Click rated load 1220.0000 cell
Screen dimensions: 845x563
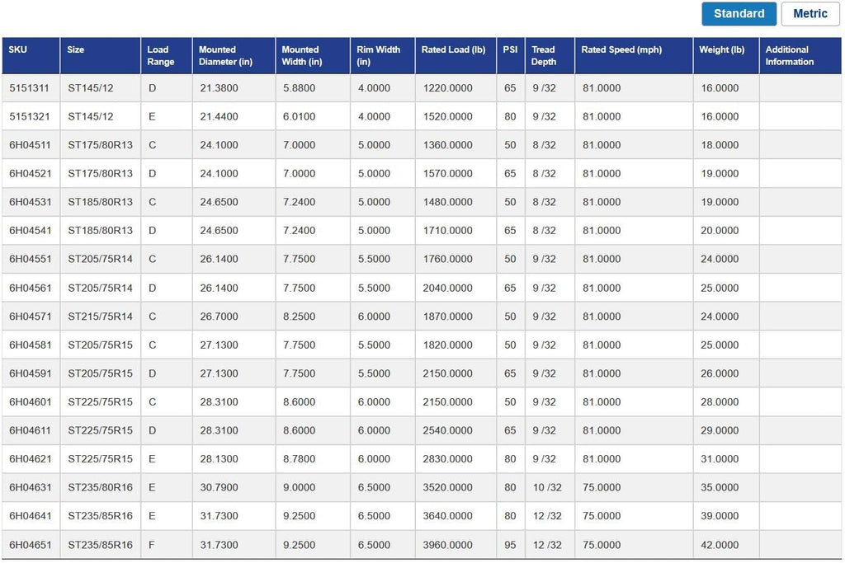456,88
